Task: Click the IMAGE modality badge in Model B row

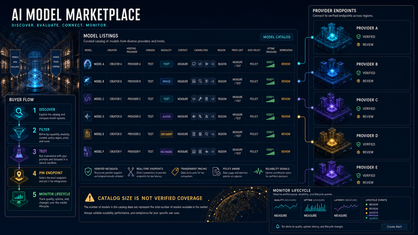Action: (166, 81)
